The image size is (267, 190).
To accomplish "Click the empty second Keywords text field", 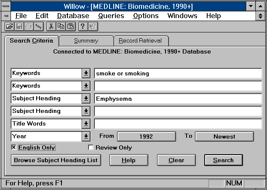I will [x=178, y=86].
